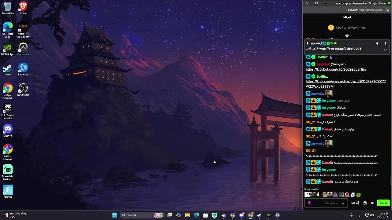Launch Mafia The Old Country shortcut
392x220 pixels.
tap(23, 31)
